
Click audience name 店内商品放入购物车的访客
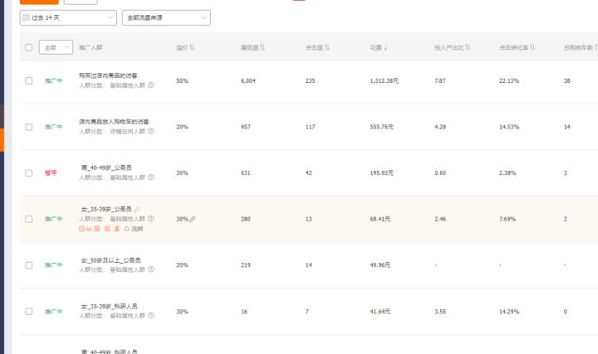(x=114, y=122)
